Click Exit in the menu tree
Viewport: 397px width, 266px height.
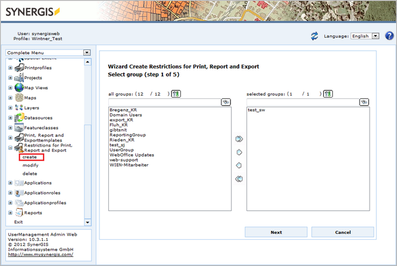(x=18, y=222)
